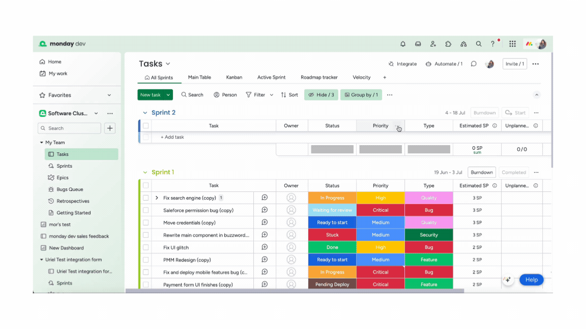Check the PMM Redesign (copy) row
The image size is (586, 329).
146,259
